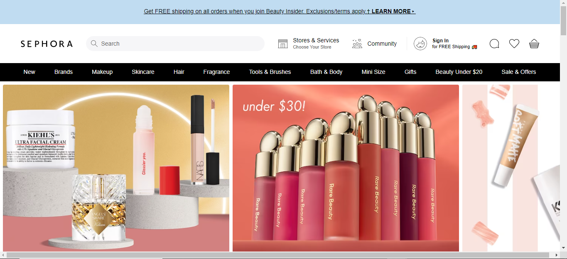Click the search magnifier icon
This screenshot has height=259, width=567.
coord(94,44)
